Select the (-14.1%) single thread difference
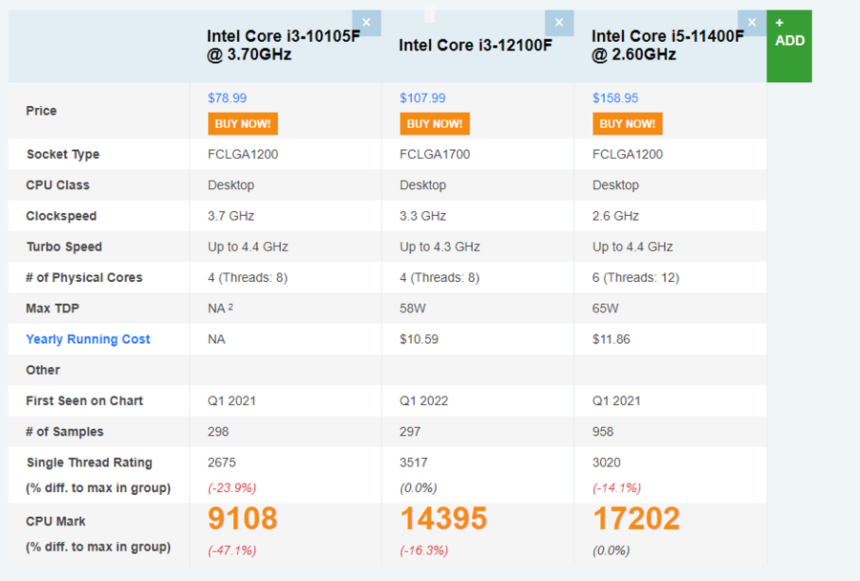860x581 pixels. tap(616, 487)
